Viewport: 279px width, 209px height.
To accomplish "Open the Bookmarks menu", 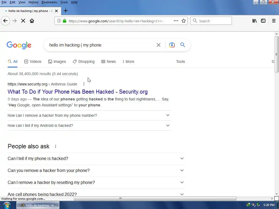I will click(49, 2).
